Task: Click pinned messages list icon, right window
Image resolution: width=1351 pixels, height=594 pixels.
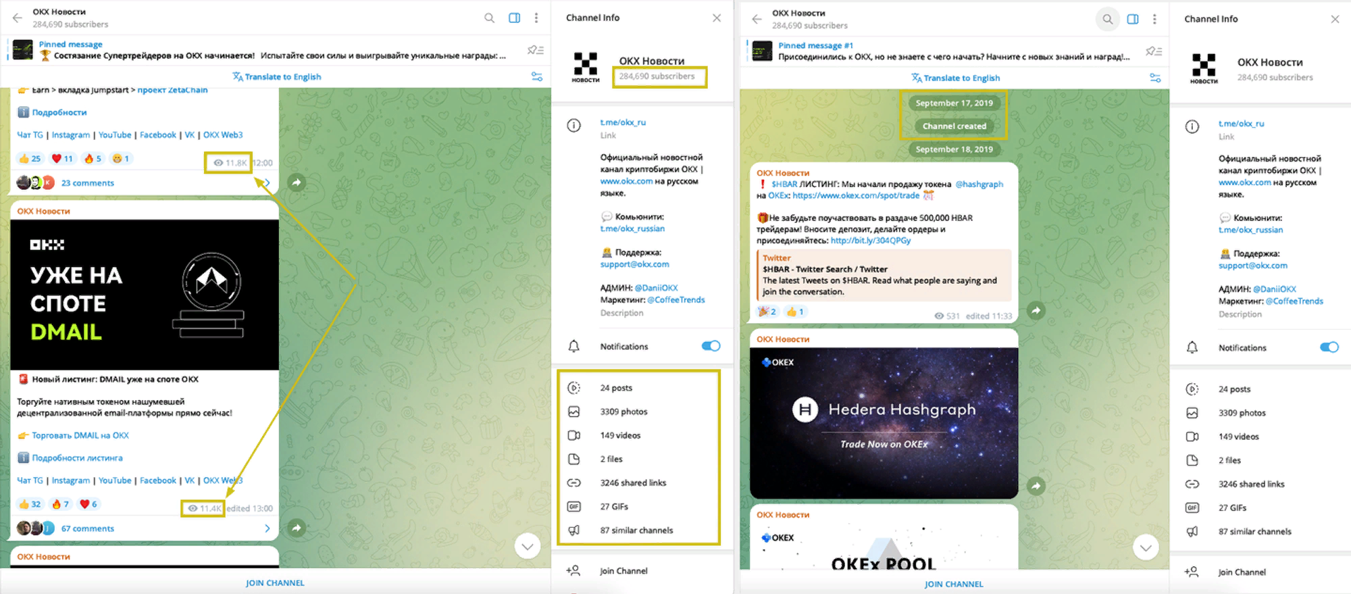Action: pos(1154,51)
